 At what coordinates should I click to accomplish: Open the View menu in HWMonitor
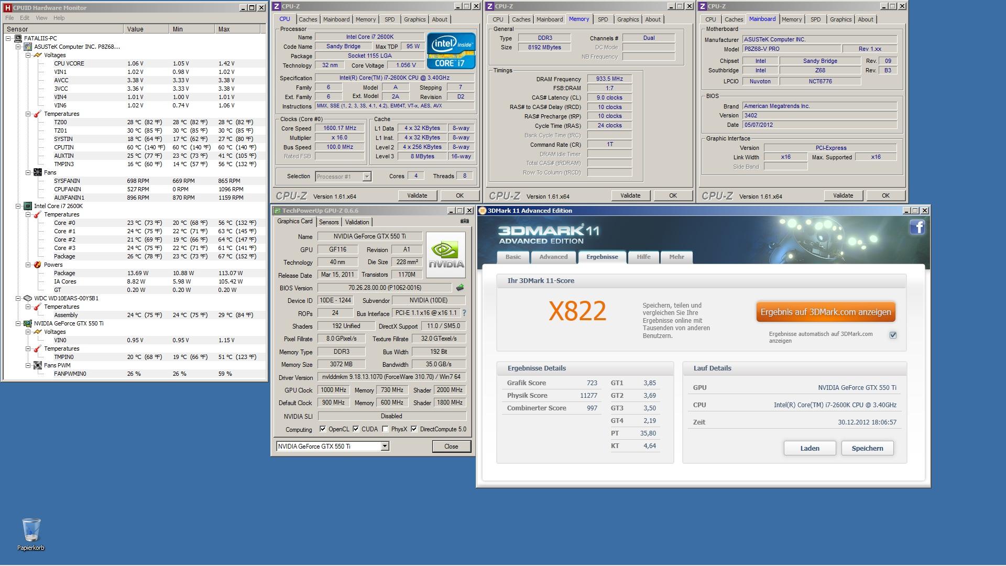[41, 18]
